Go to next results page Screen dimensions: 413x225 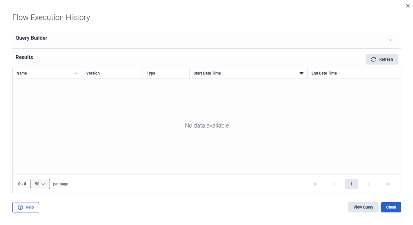(369, 184)
